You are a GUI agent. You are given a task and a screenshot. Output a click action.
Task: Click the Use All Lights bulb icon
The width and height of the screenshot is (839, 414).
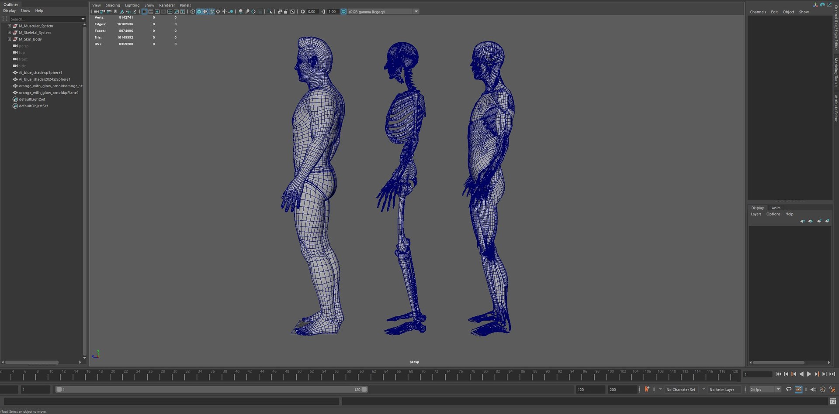click(x=224, y=12)
